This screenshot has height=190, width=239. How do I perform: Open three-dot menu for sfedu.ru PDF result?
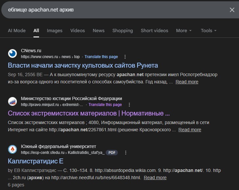[125, 153]
